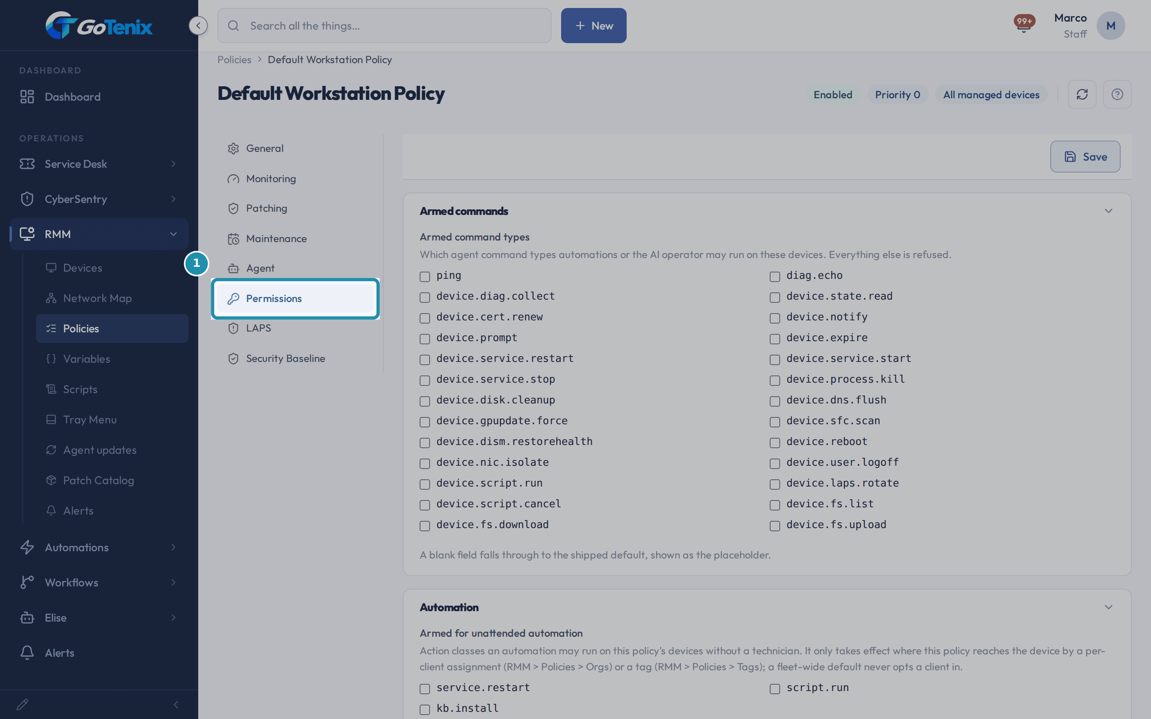The width and height of the screenshot is (1151, 719).
Task: Enable device.fs.upload checkbox
Action: pos(775,526)
